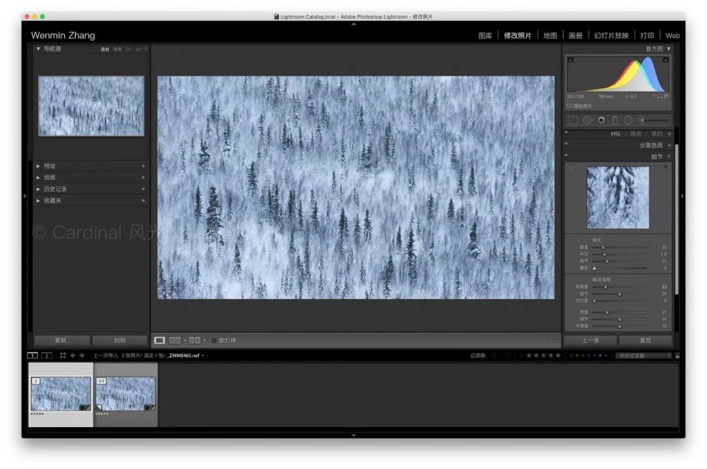The width and height of the screenshot is (707, 469).
Task: Go back with filmstrip left arrow
Action: pyautogui.click(x=73, y=355)
